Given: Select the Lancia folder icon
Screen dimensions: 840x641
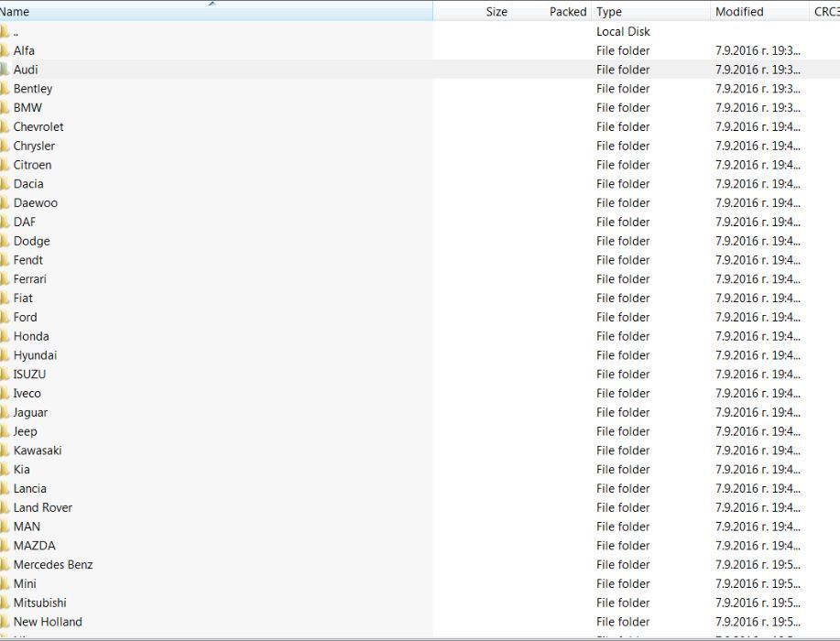Looking at the screenshot, I should (5, 488).
